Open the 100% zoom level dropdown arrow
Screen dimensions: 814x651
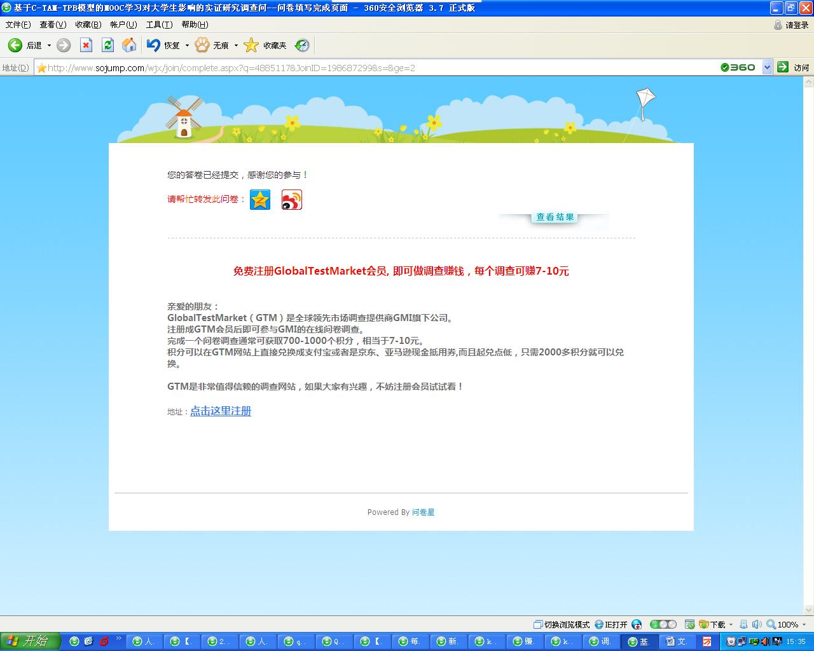(804, 624)
